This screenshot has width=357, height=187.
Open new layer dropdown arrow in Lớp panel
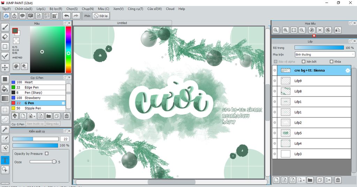304,180
